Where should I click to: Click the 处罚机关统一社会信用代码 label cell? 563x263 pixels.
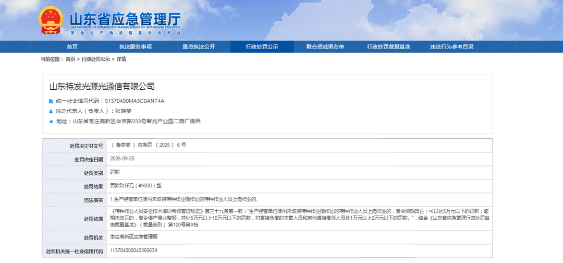click(75, 251)
